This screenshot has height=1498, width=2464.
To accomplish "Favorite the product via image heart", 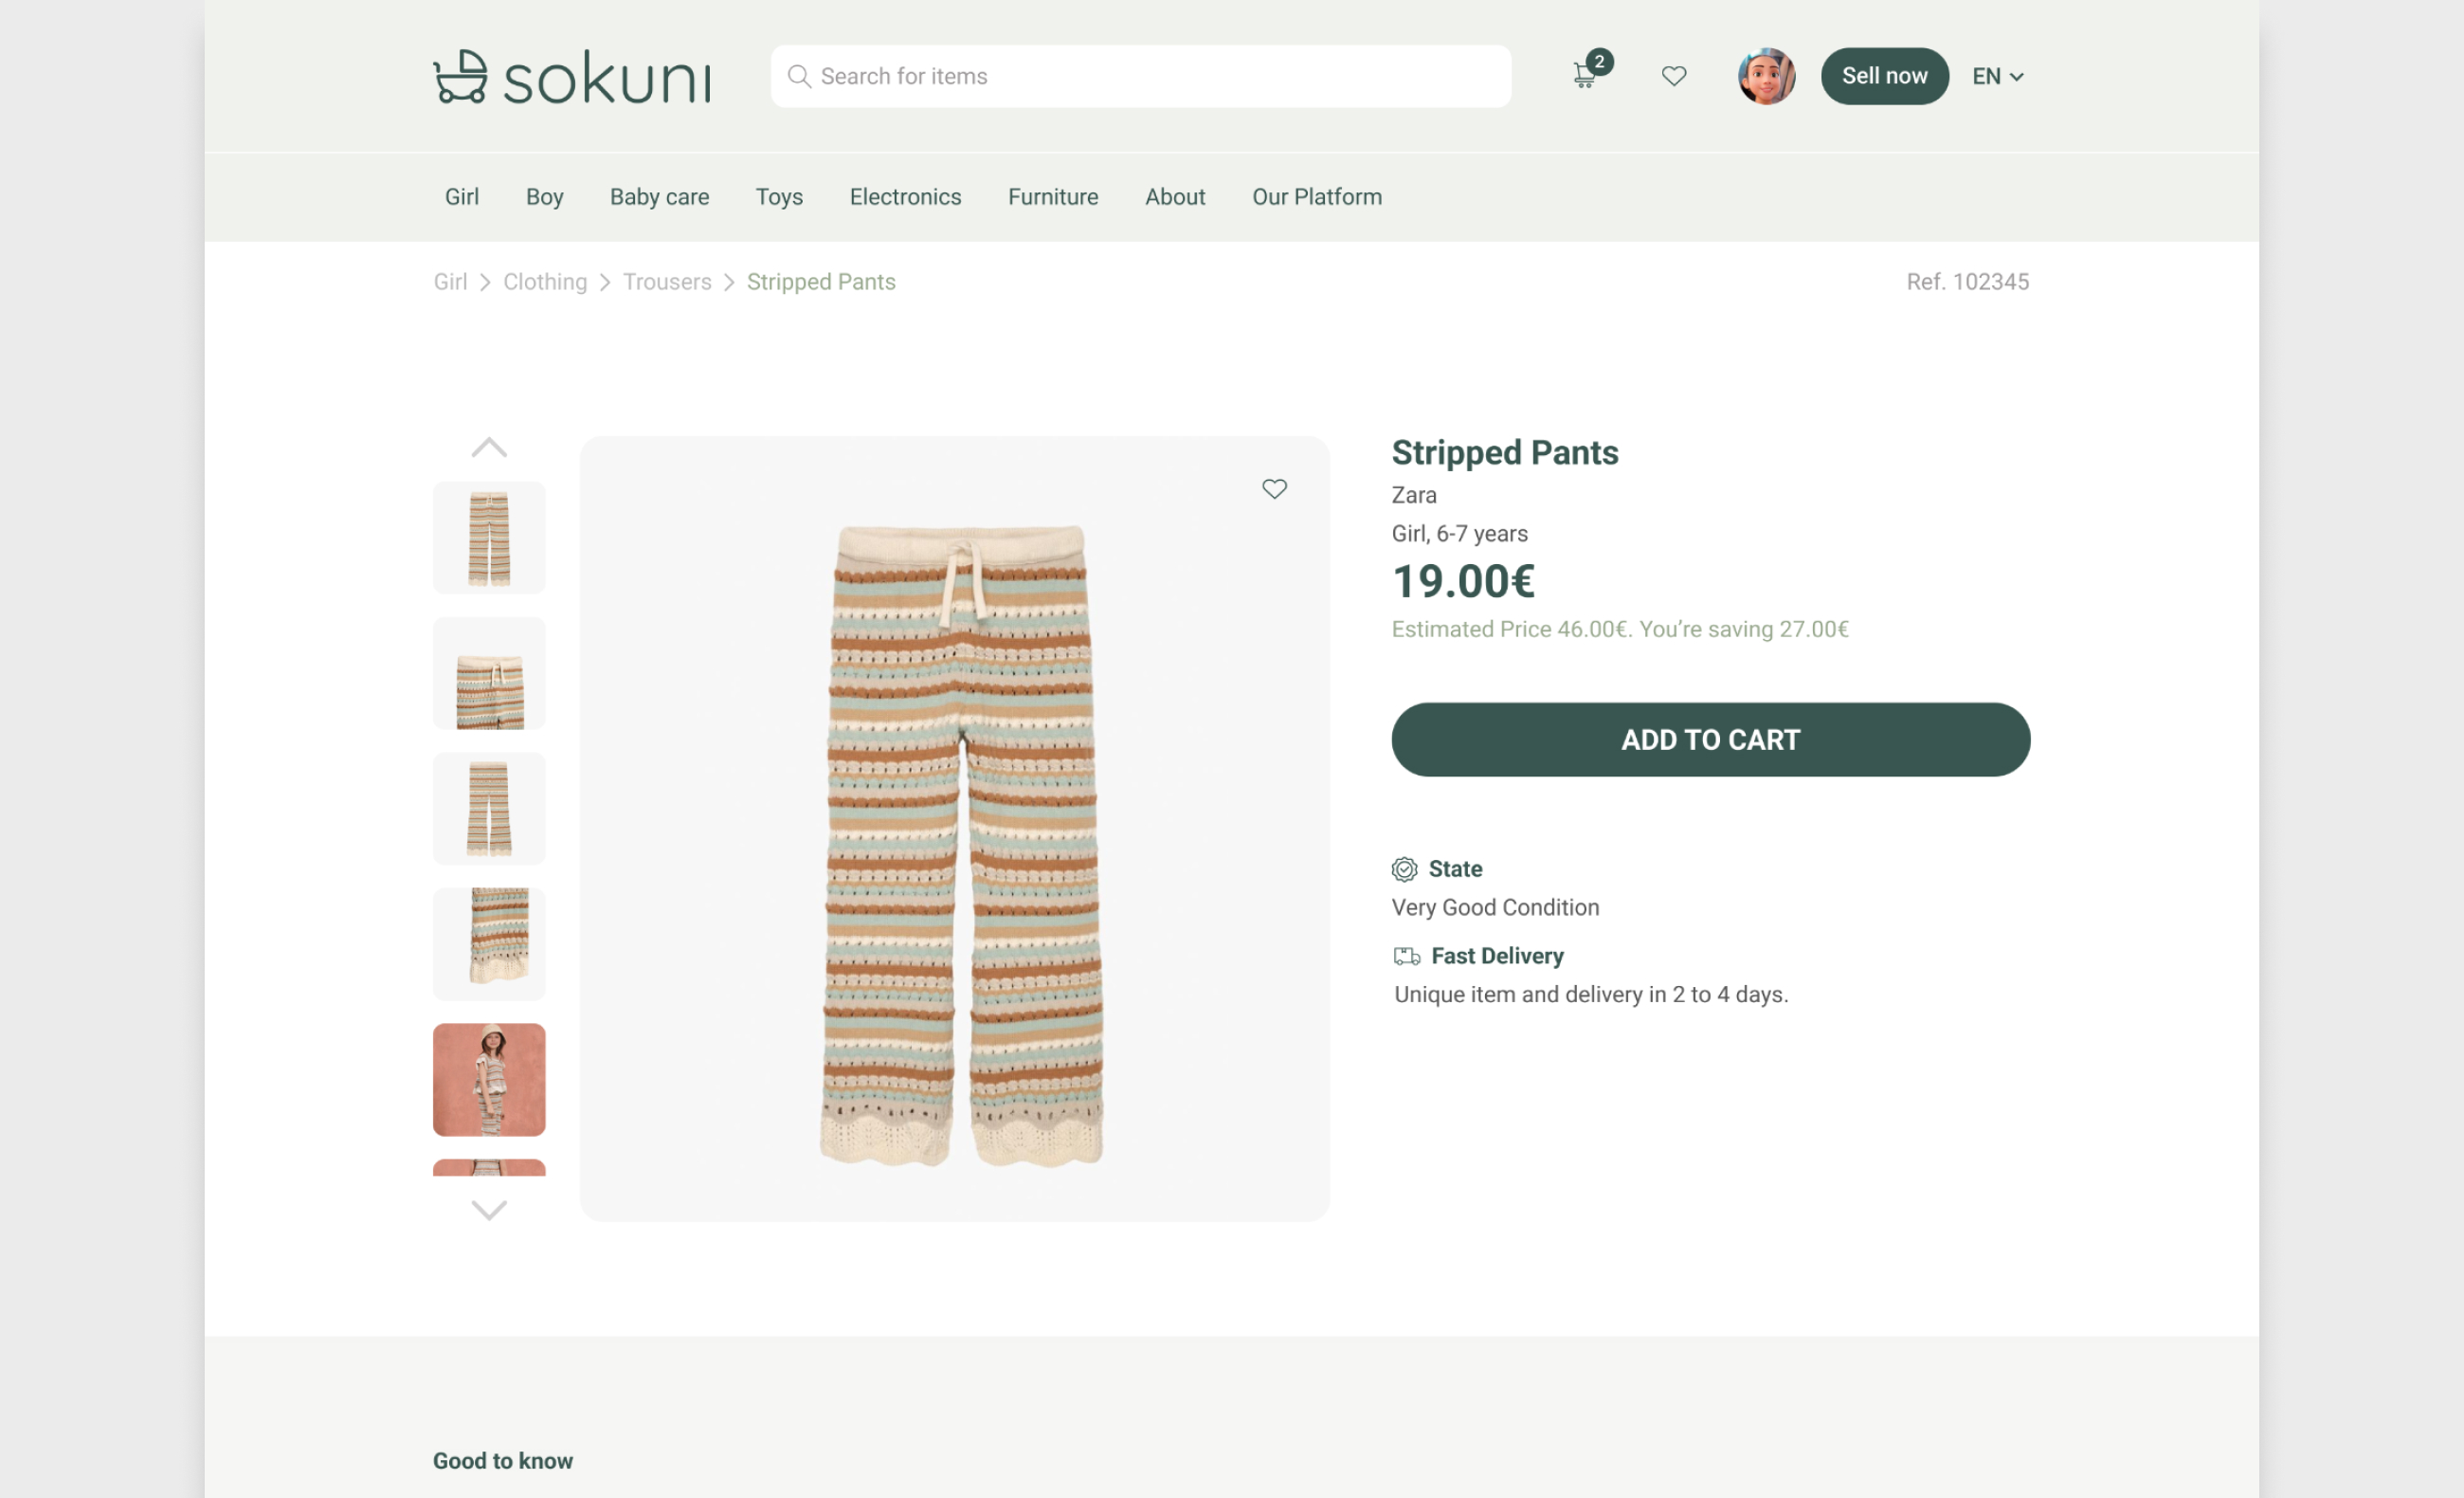I will [1274, 488].
